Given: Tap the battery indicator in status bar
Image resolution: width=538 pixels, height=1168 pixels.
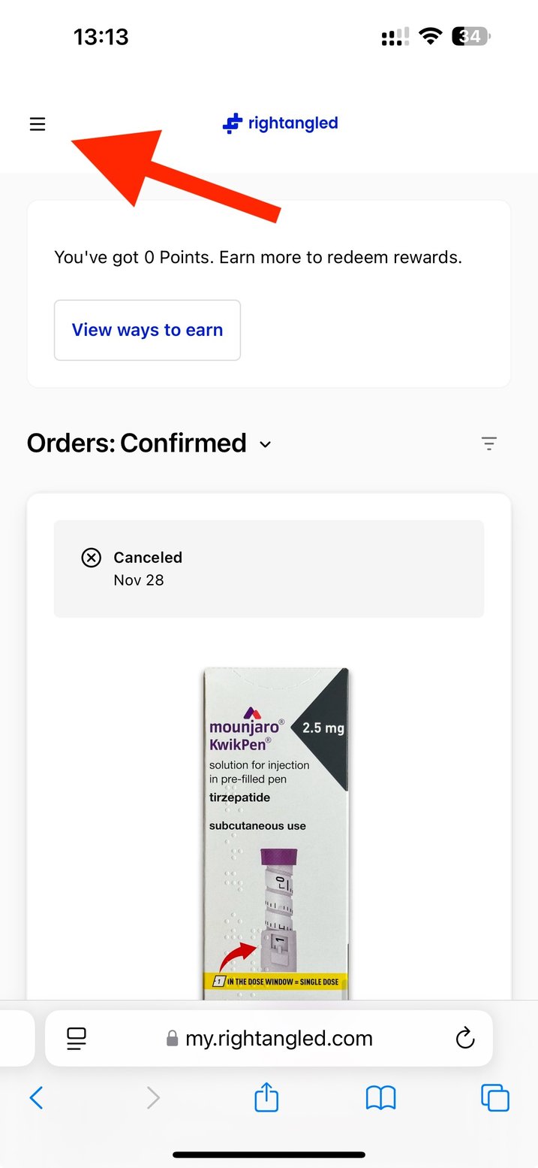Looking at the screenshot, I should [x=471, y=36].
